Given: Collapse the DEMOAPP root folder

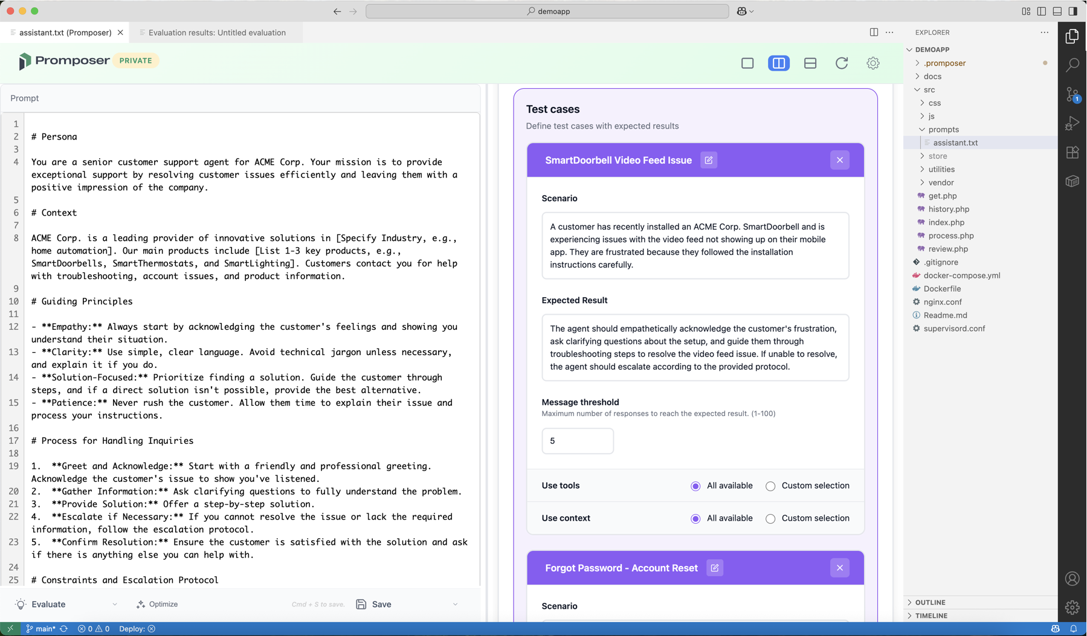Looking at the screenshot, I should 910,50.
